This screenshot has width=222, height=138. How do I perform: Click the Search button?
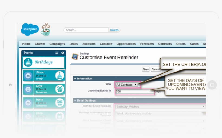(x=115, y=30)
